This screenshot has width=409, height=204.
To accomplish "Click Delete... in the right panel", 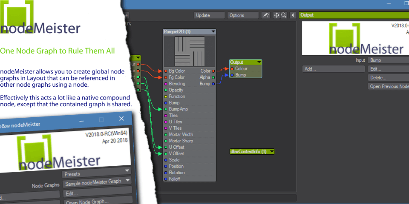I will tap(388, 78).
